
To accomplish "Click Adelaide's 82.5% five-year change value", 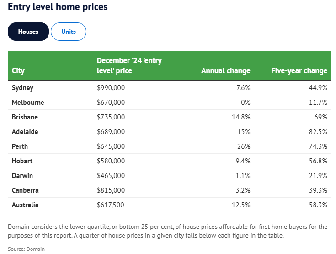I will (x=318, y=132).
